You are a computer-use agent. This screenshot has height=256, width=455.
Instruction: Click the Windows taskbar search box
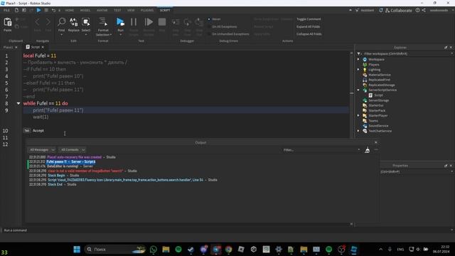click(115, 250)
